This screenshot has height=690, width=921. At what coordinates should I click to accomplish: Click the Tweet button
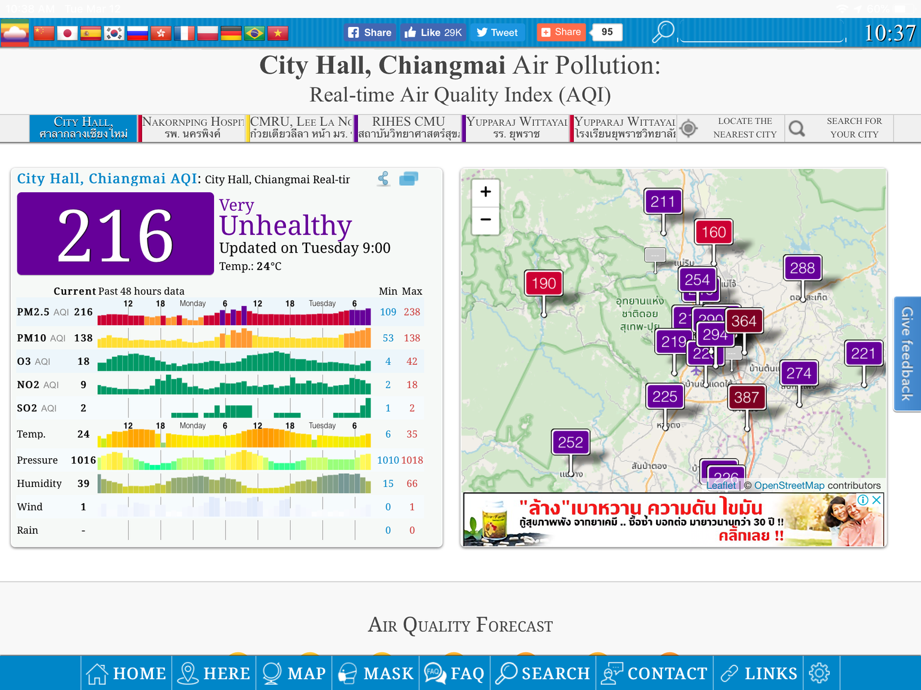pyautogui.click(x=497, y=32)
